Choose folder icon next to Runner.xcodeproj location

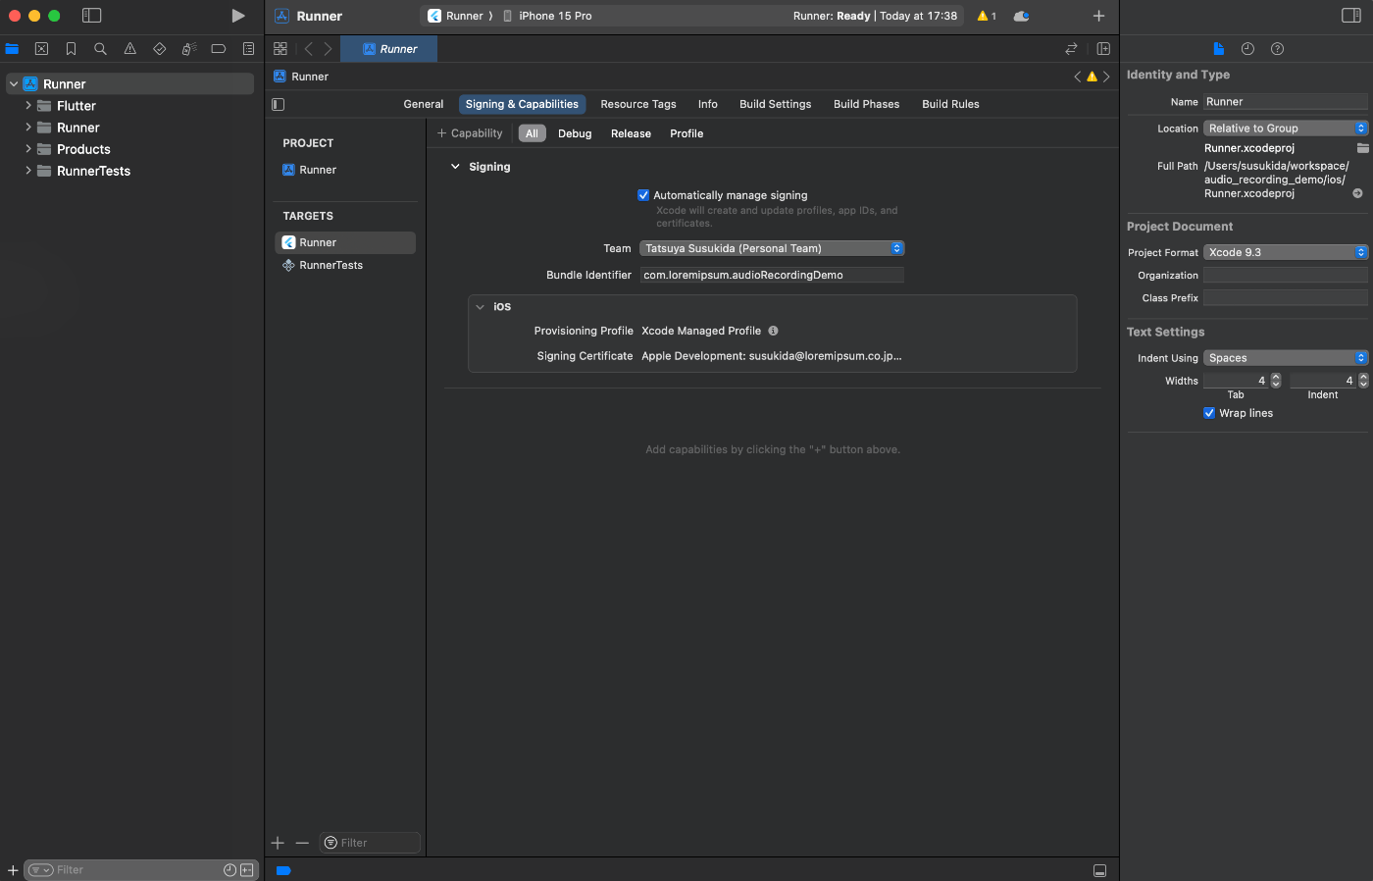pyautogui.click(x=1362, y=148)
